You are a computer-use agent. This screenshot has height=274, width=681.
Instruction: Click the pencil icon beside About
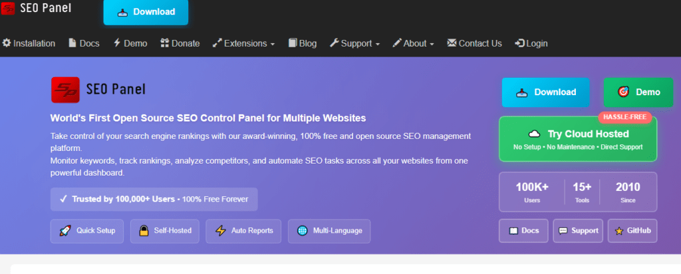point(397,43)
